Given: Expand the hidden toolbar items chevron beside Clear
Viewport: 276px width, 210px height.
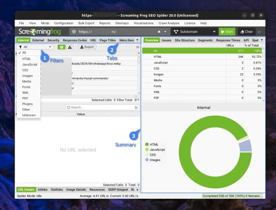Looking at the screenshot, I should click(259, 32).
